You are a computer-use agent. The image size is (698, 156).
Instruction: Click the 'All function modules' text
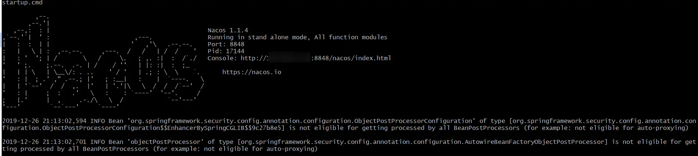351,37
